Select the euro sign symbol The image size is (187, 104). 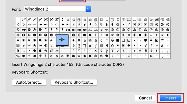pos(123,51)
